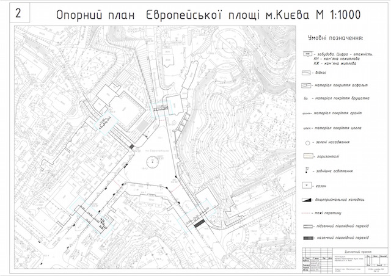Image resolution: width=391 pixels, height=276 pixels.
Task: Click the section boundary dashed line symbol
Action: pos(309,213)
